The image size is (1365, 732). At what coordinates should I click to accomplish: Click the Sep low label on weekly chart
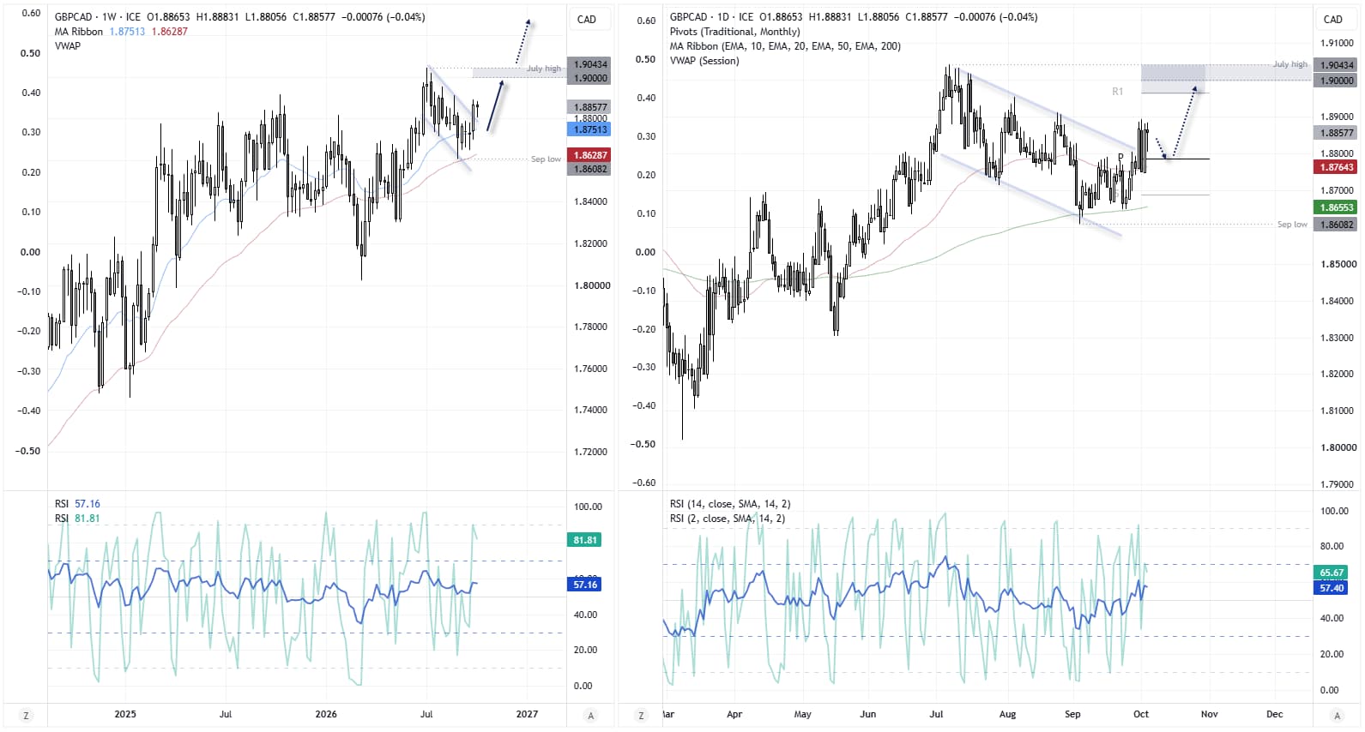click(546, 159)
